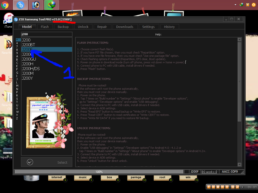Open the Settings tab
The height and width of the screenshot is (193, 258).
tap(148, 27)
